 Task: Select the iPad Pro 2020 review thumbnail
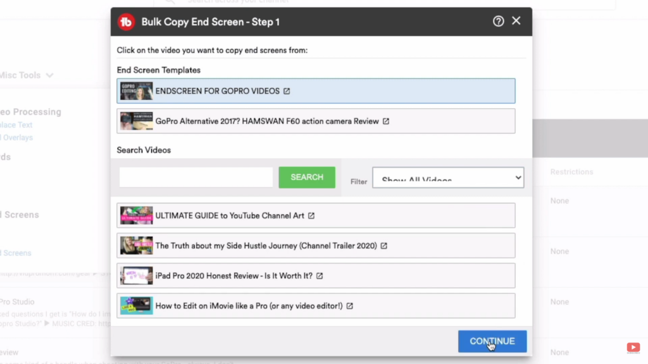coord(137,276)
